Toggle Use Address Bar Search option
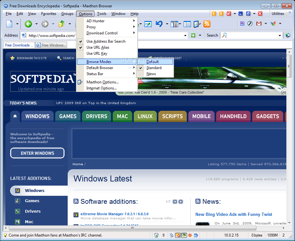The height and width of the screenshot is (241, 295). click(x=107, y=41)
